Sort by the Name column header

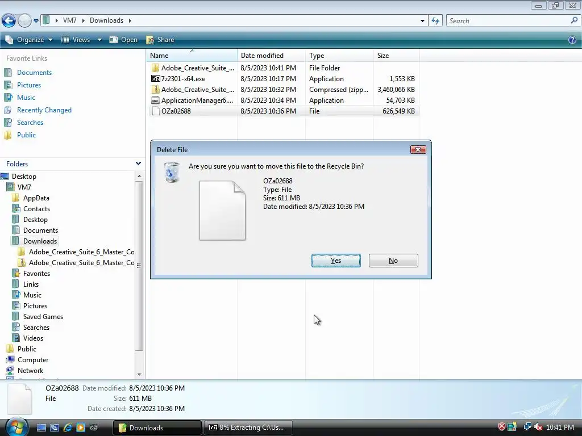pyautogui.click(x=192, y=56)
